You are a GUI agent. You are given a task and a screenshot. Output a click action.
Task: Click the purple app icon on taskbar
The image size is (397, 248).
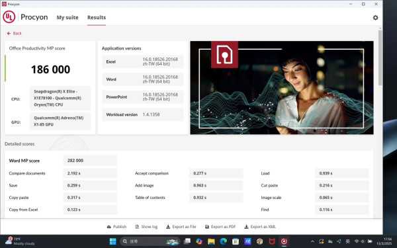[x=247, y=241]
